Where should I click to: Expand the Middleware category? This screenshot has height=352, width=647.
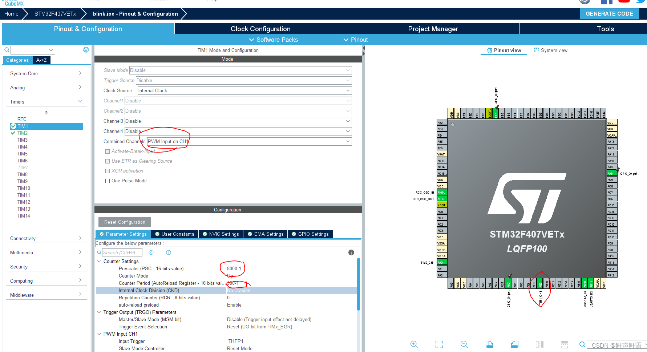tap(46, 295)
